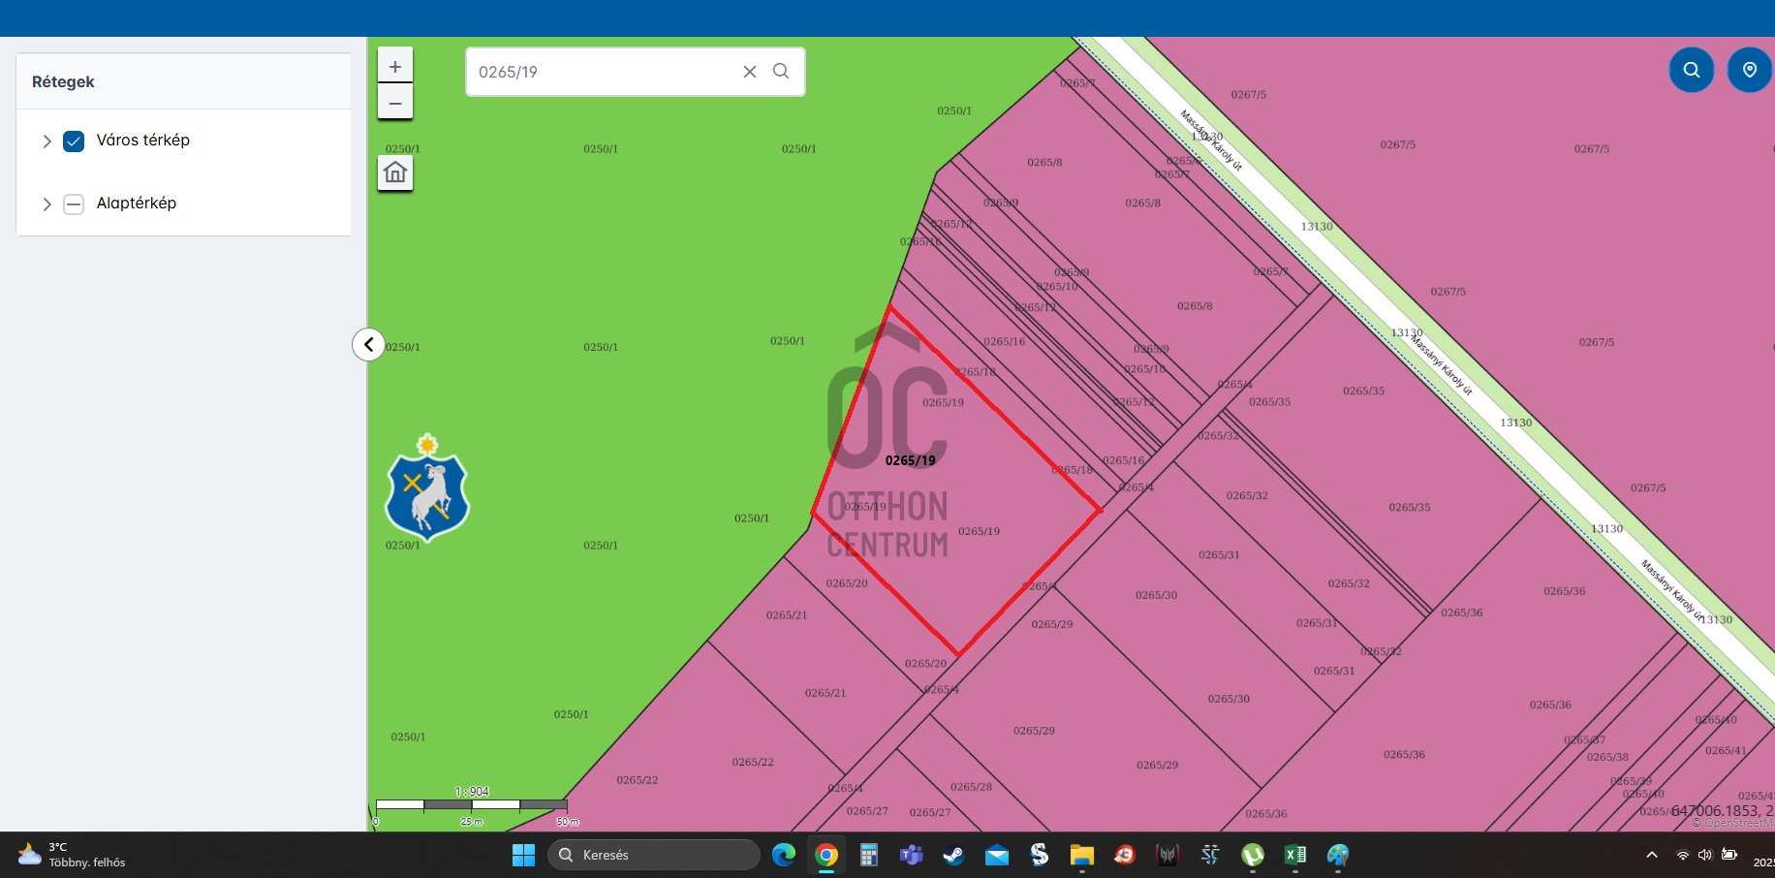Image resolution: width=1775 pixels, height=878 pixels.
Task: Open the round blue search button
Action: [1691, 70]
